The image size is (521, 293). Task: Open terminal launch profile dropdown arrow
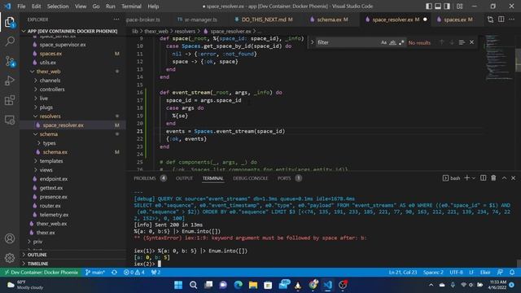[474, 178]
